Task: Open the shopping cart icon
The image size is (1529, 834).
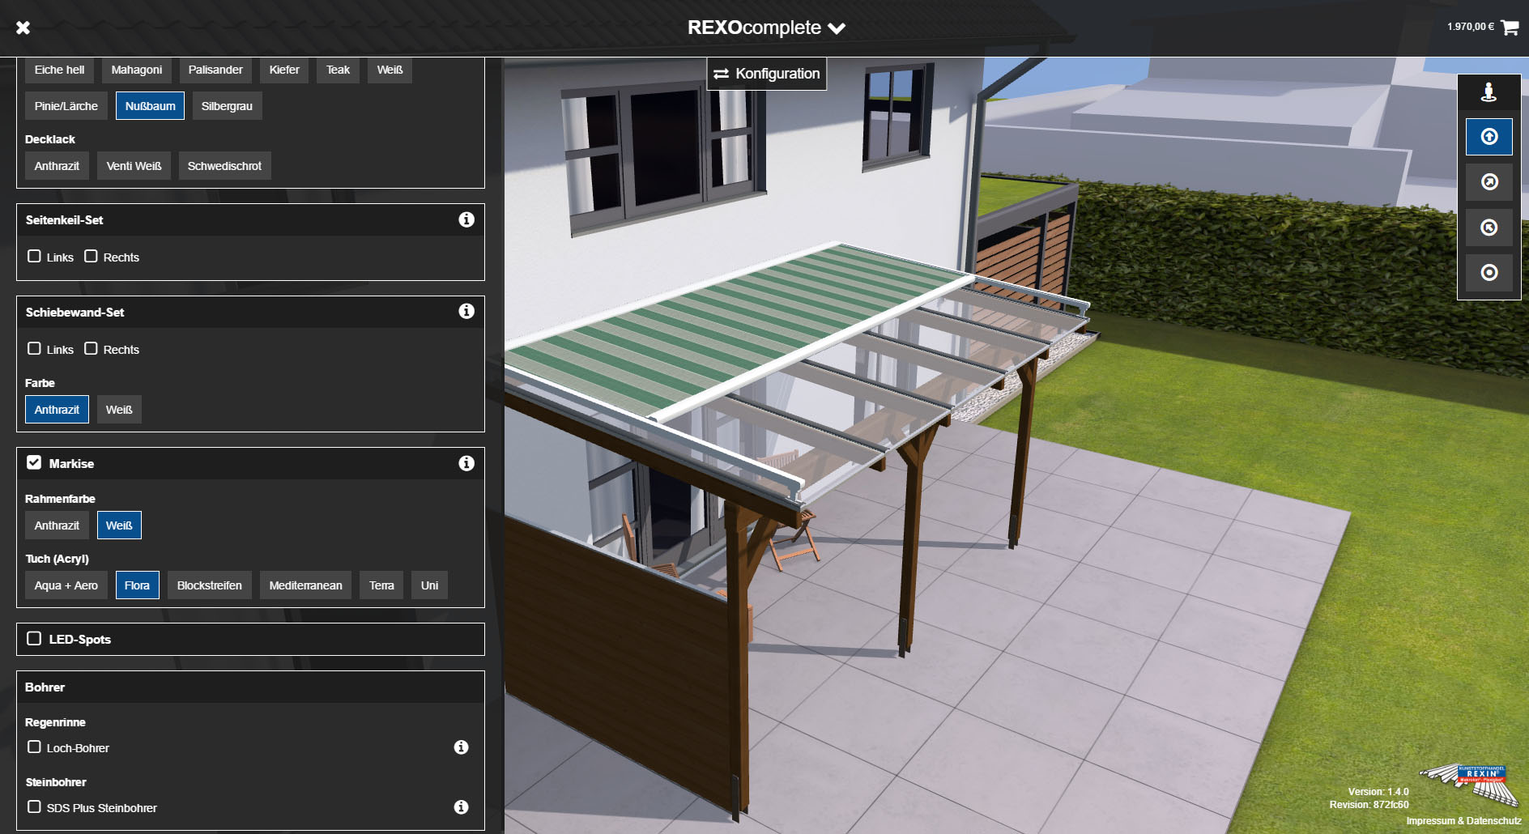Action: 1509,28
